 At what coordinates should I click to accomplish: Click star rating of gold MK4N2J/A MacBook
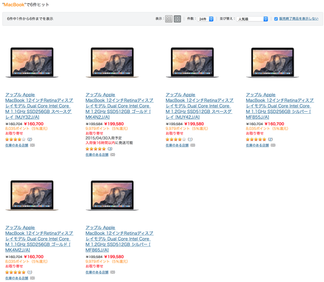tap(95, 149)
